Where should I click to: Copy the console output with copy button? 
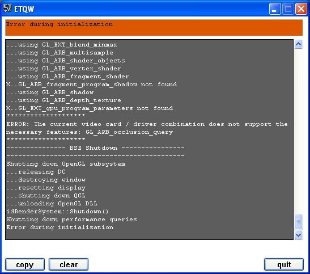click(x=25, y=264)
